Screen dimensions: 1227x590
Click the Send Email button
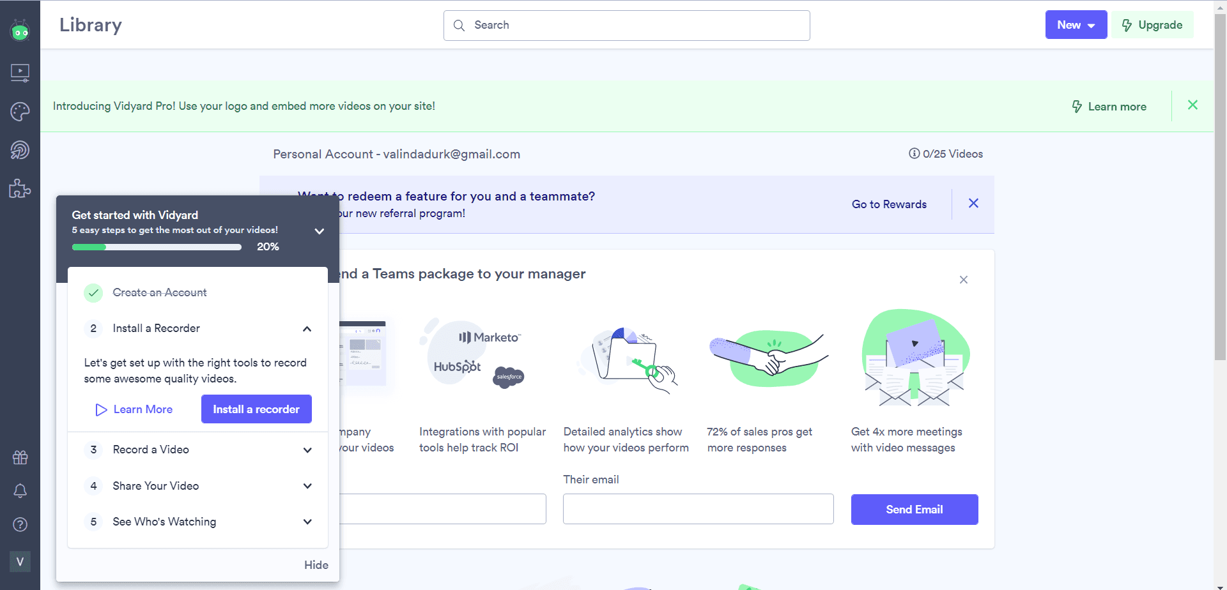pyautogui.click(x=914, y=510)
